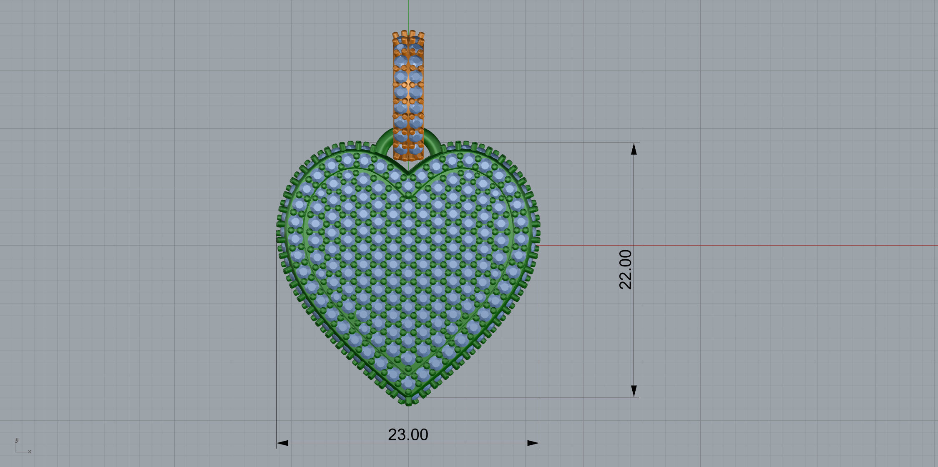Select the 22.00 height dimension text
This screenshot has height=467, width=938.
[626, 269]
